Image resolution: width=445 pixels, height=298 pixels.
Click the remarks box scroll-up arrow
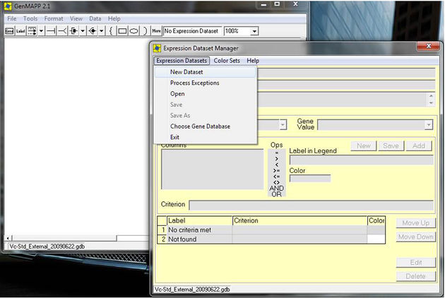coord(431,96)
